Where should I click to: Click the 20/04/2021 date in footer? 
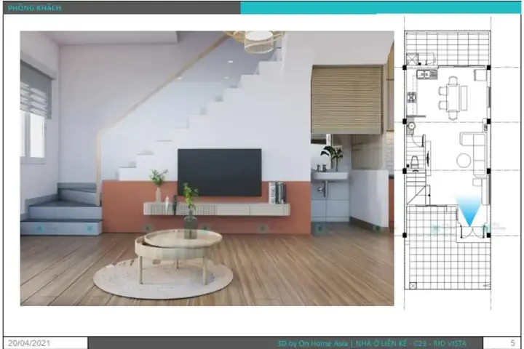click(29, 343)
